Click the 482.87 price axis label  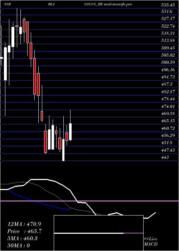pyautogui.click(x=168, y=91)
